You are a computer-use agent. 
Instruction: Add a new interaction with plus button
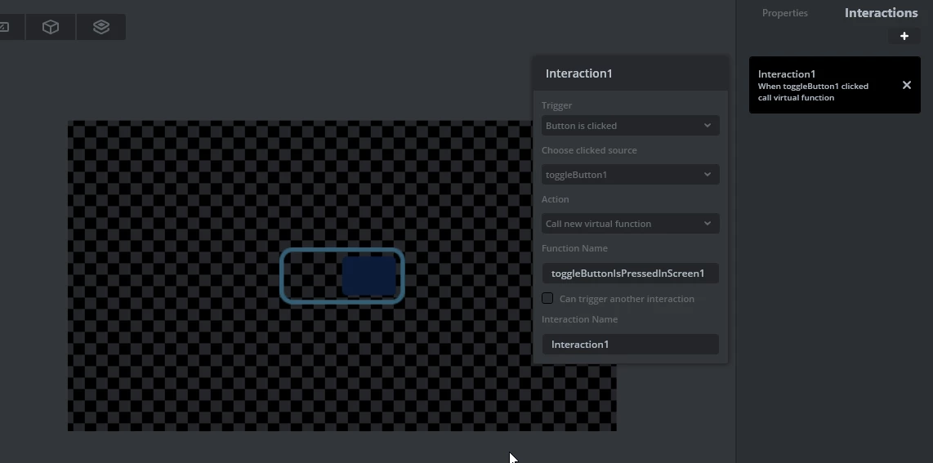tap(904, 36)
